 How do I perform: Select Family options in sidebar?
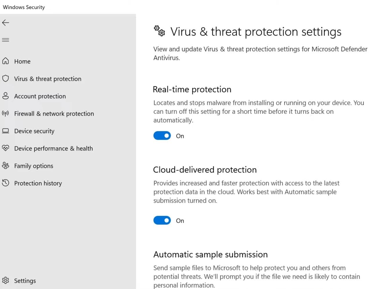tap(34, 166)
